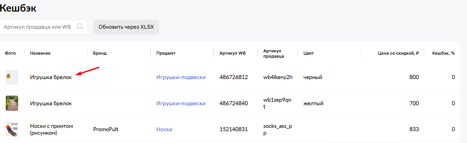Click the Обновить через XLSX button

pyautogui.click(x=126, y=27)
